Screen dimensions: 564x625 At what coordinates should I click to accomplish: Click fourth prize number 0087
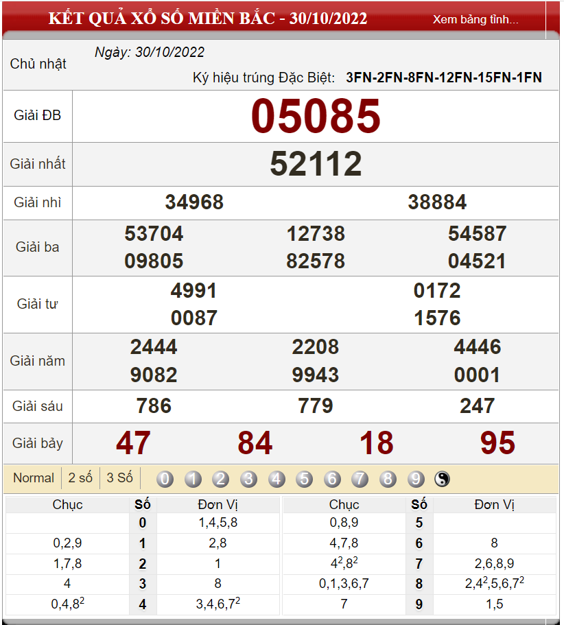194,318
